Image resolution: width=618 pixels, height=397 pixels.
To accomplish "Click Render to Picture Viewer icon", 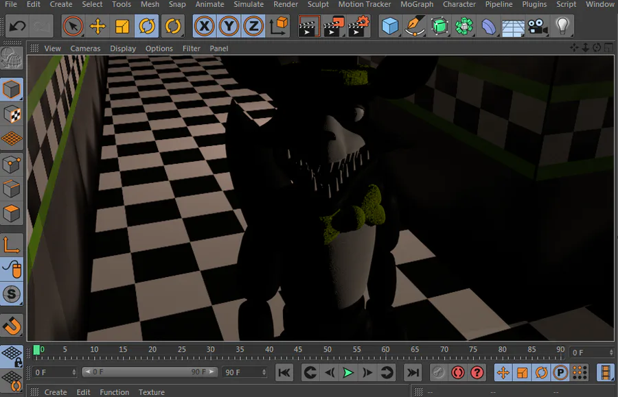I will (x=334, y=26).
